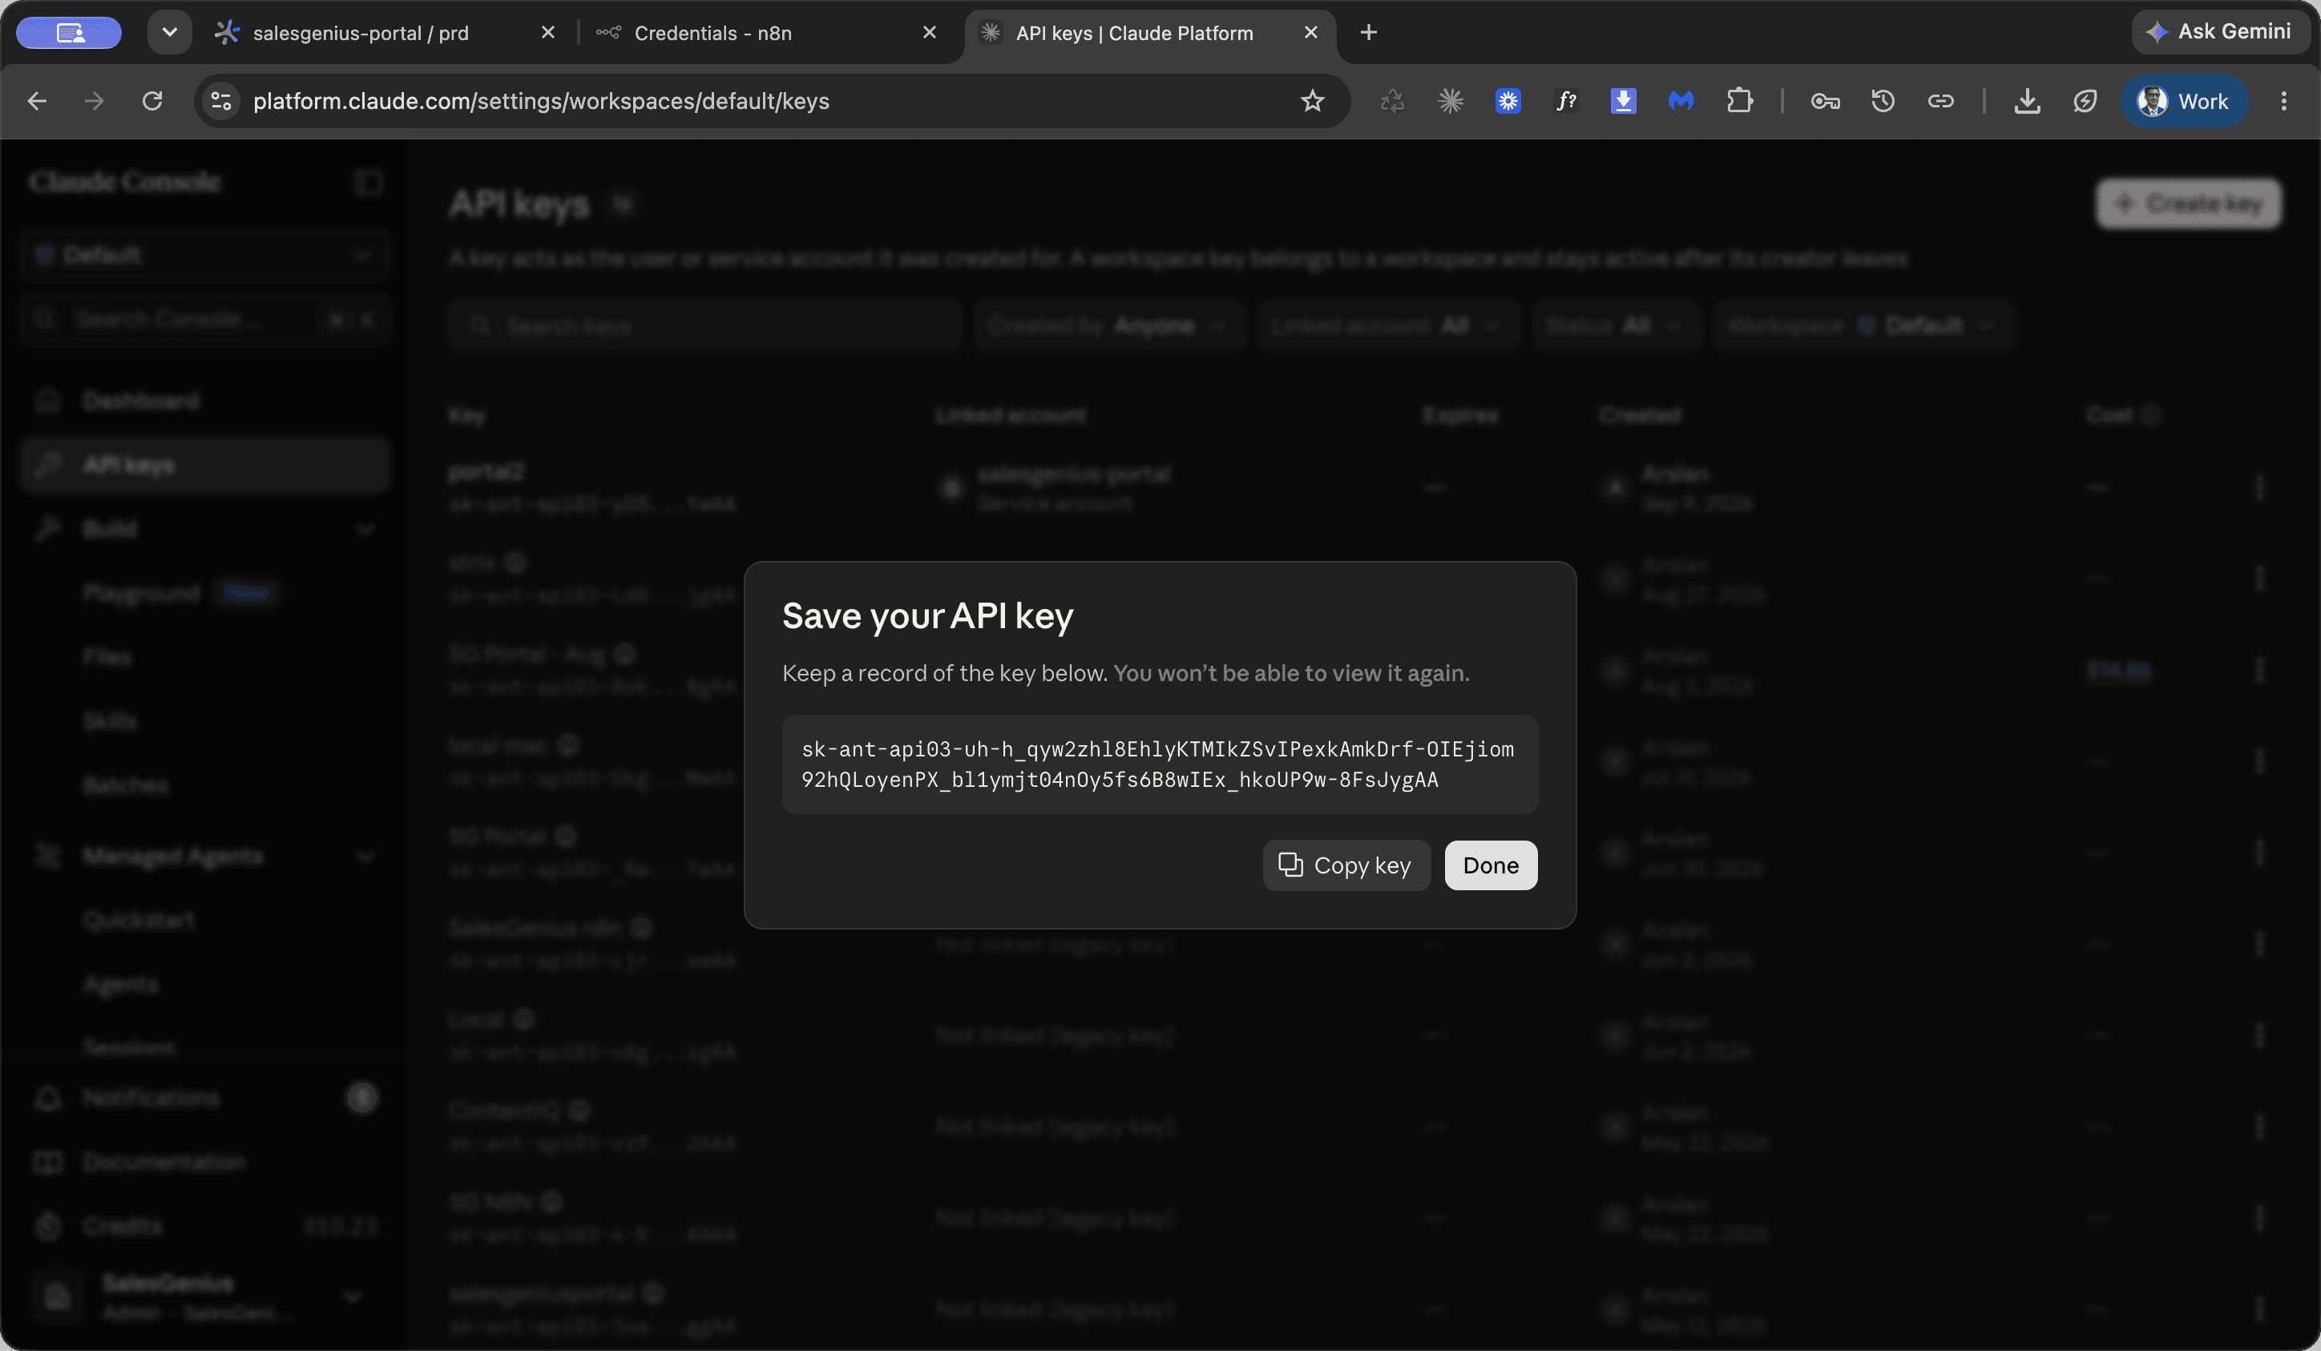Screen dimensions: 2321x1351
Task: Open the Workspace Default filter
Action: click(x=1863, y=325)
